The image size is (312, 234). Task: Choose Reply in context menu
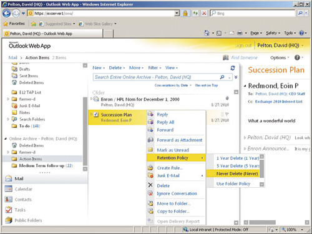[162, 114]
